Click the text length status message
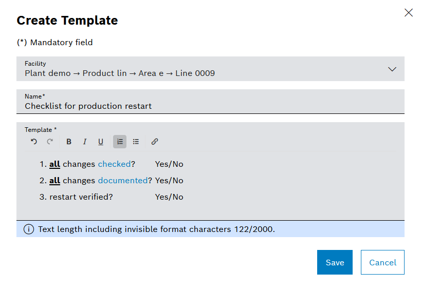Screen dimensions: 421x291 point(157,229)
